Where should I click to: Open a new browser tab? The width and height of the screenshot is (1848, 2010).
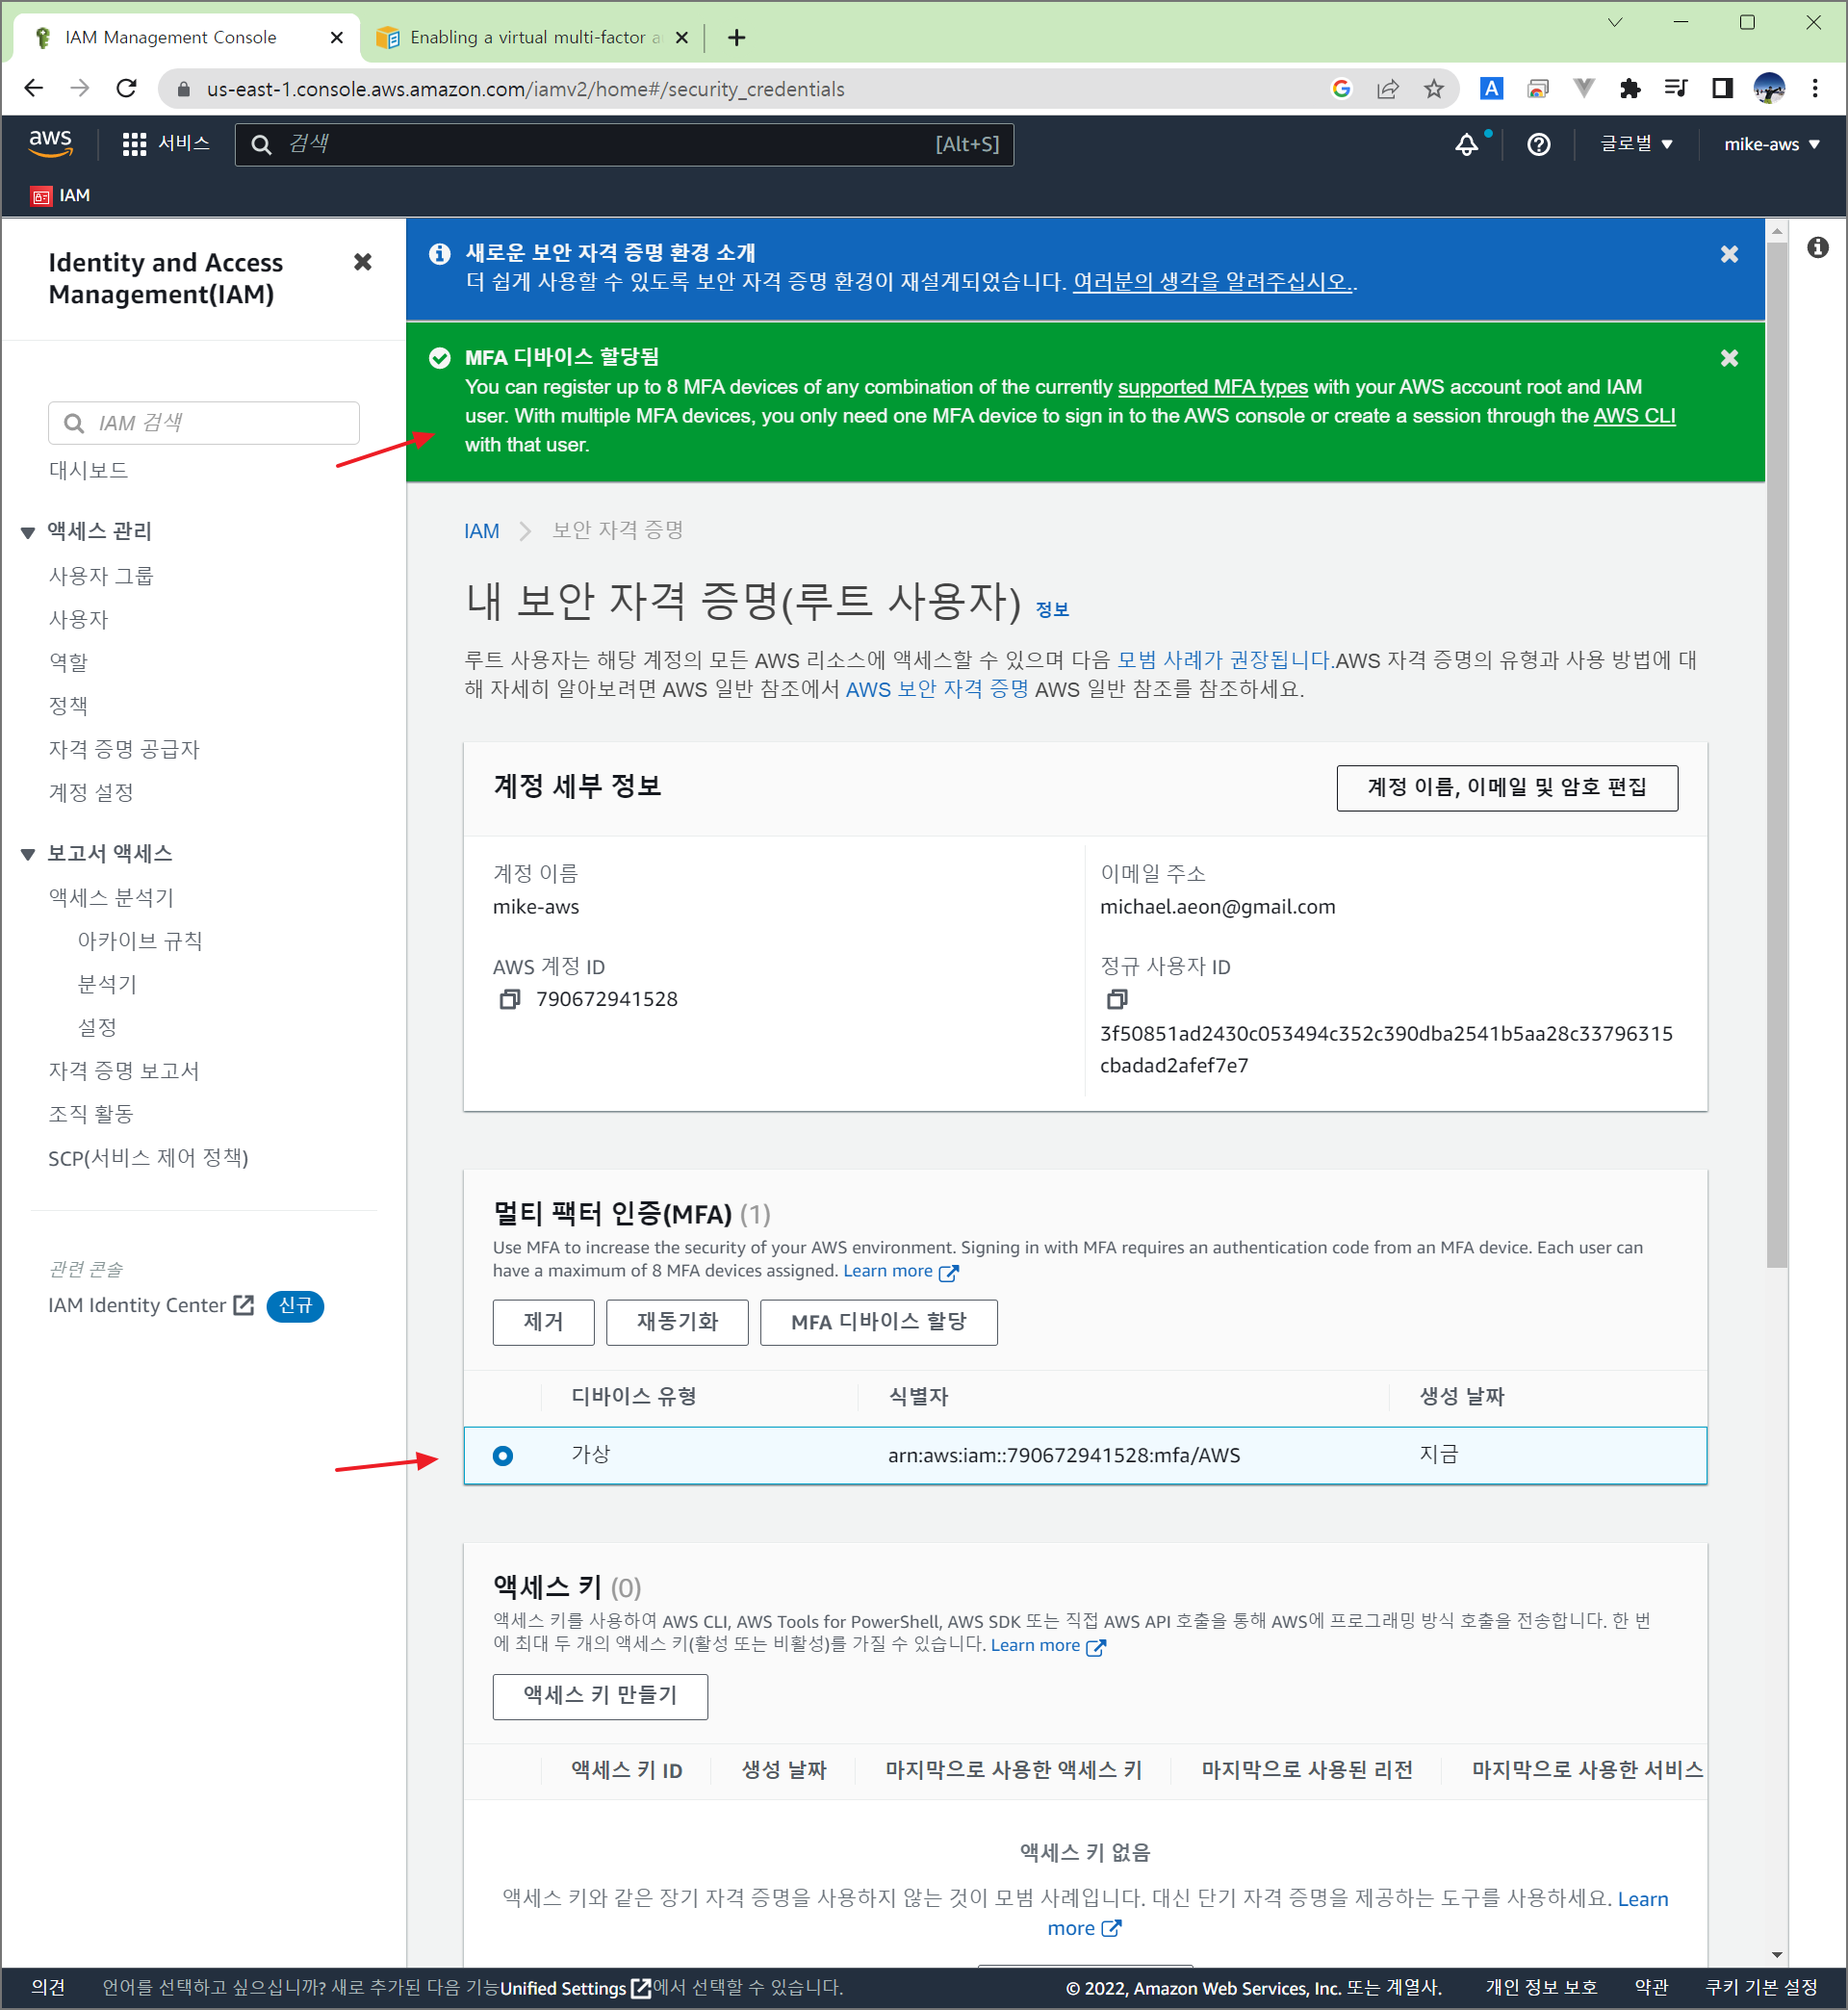[737, 38]
